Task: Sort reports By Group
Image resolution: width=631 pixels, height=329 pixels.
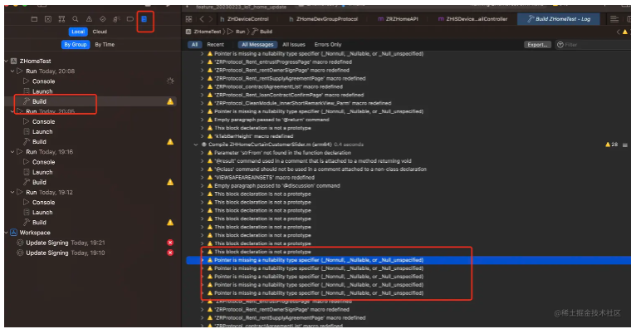Action: (x=76, y=44)
